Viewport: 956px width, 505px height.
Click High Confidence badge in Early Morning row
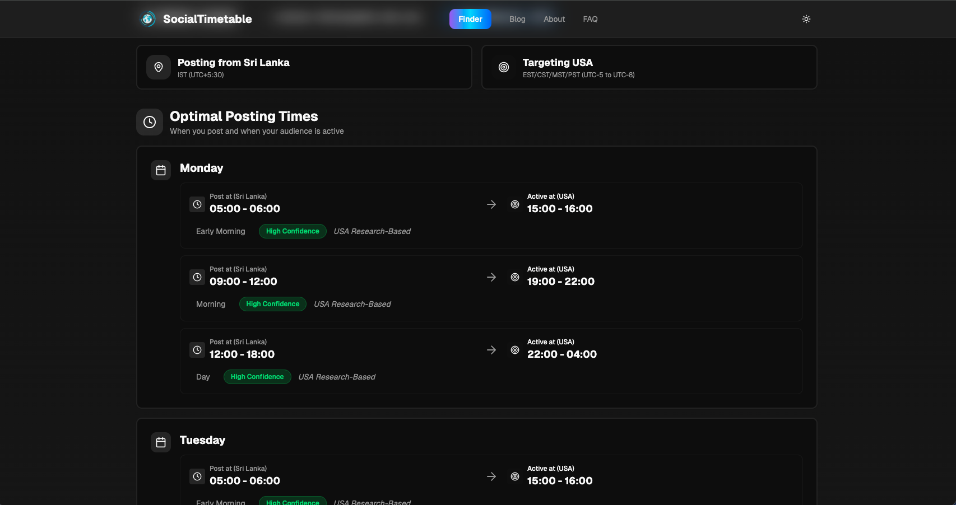pyautogui.click(x=293, y=231)
